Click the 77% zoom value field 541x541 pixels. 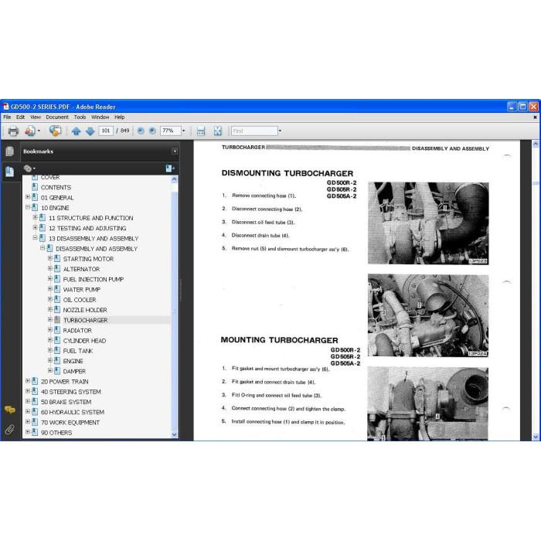(171, 131)
